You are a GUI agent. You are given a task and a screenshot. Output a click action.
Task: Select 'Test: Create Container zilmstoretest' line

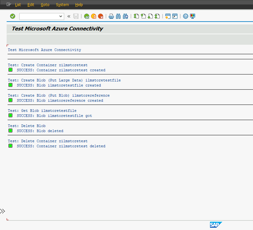pyautogui.click(x=48, y=65)
